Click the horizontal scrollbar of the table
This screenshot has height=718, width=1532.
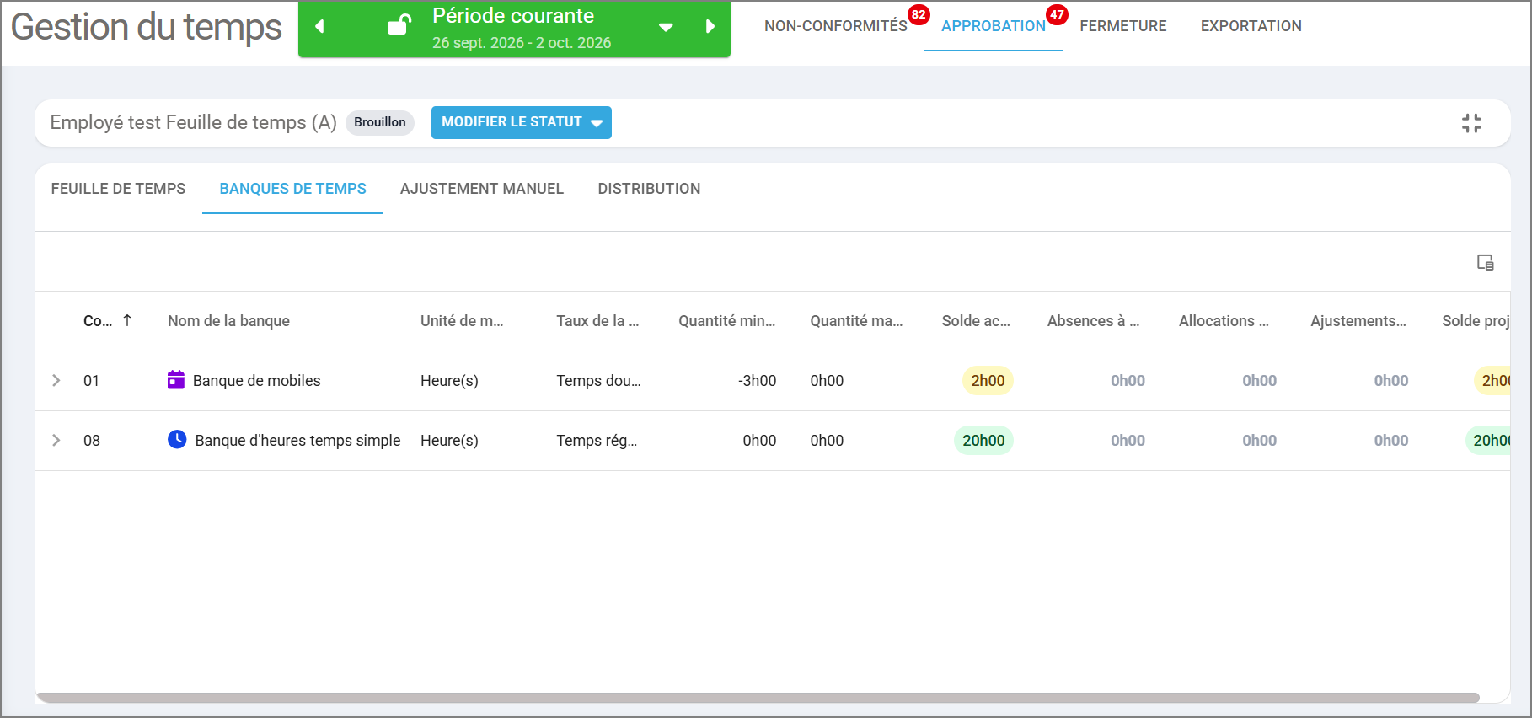(758, 697)
